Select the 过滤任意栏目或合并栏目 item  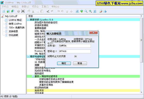point(52,79)
